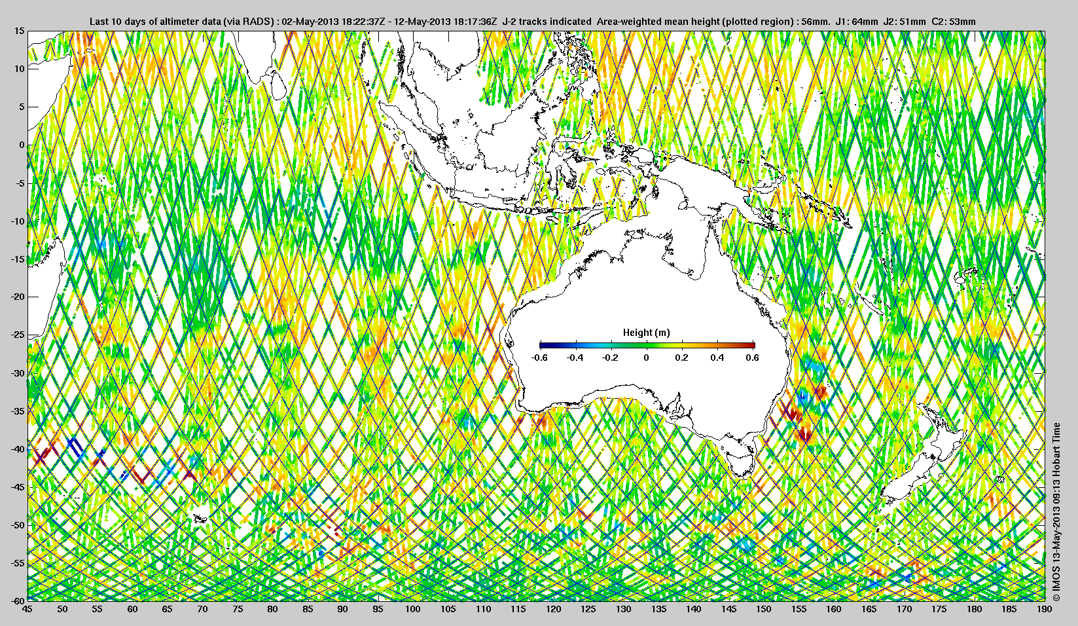1078x626 pixels.
Task: Click longitude axis label 145
Action: 728,609
